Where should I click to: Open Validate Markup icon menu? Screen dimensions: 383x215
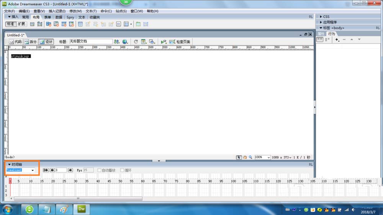tap(164, 42)
